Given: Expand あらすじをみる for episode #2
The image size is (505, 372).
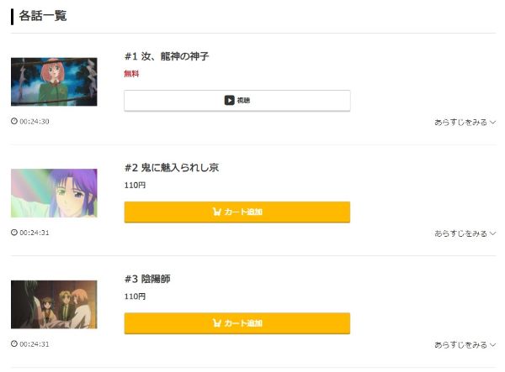Looking at the screenshot, I should [x=465, y=233].
